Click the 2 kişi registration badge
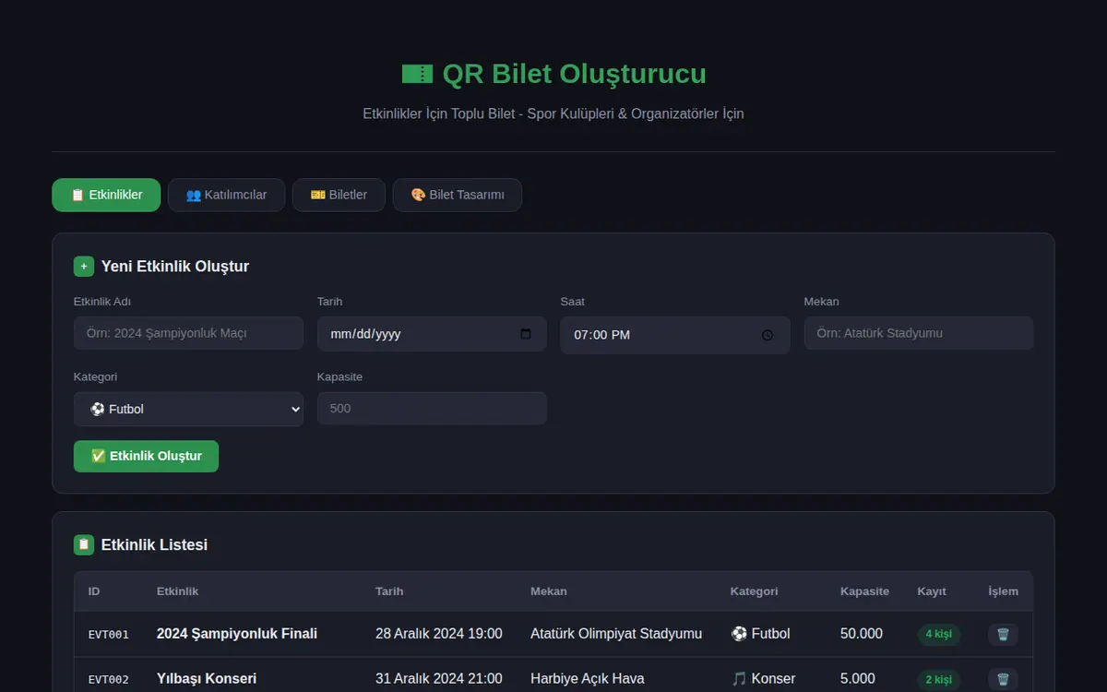Image resolution: width=1107 pixels, height=692 pixels. (938, 679)
